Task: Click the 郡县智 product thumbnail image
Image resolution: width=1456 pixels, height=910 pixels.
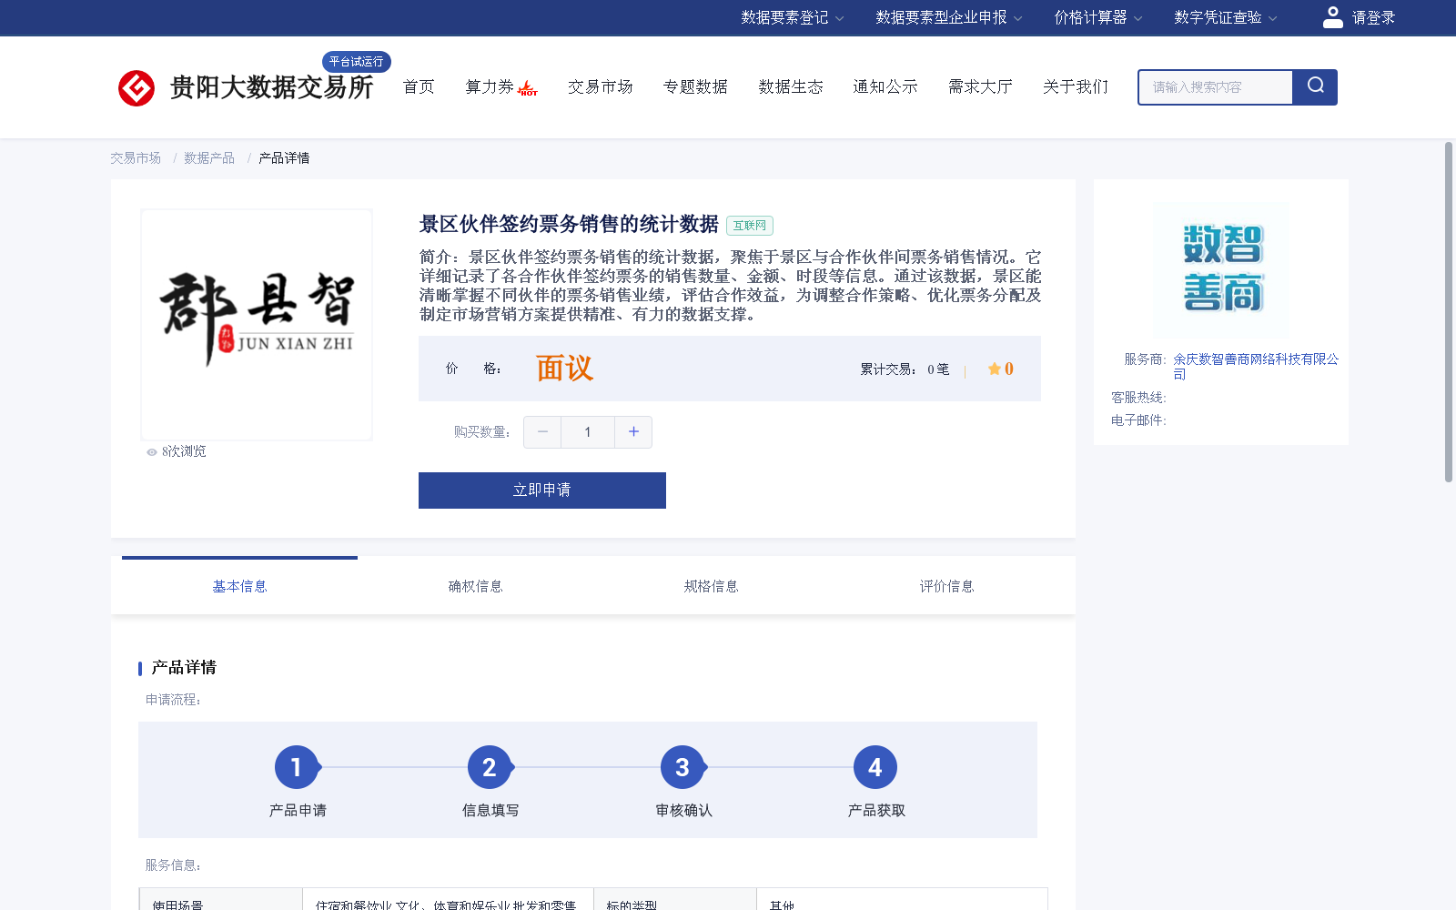Action: pyautogui.click(x=257, y=325)
